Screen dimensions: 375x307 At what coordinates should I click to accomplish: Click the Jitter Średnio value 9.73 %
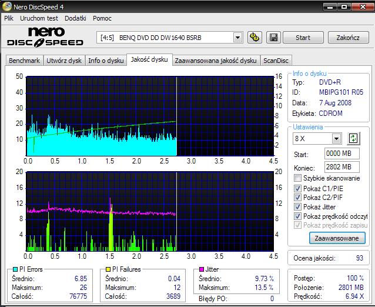264,279
